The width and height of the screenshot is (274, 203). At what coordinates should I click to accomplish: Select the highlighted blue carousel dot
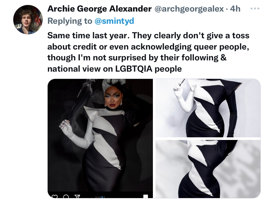(102, 197)
